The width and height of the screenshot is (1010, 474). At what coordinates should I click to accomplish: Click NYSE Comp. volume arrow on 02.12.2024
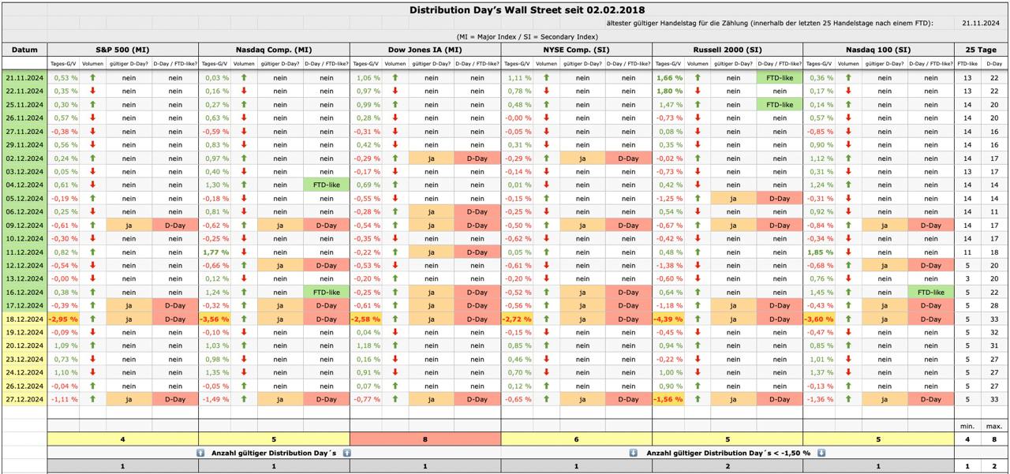point(546,159)
